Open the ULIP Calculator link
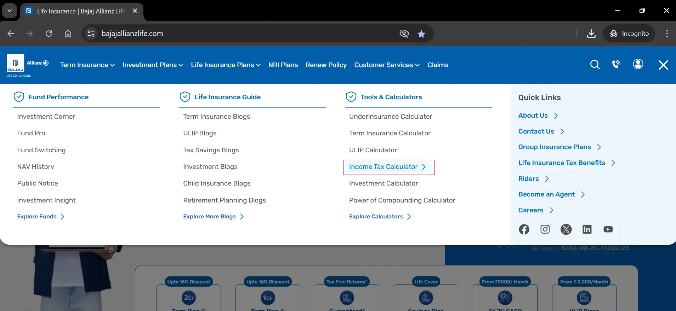This screenshot has height=311, width=676. [x=373, y=150]
